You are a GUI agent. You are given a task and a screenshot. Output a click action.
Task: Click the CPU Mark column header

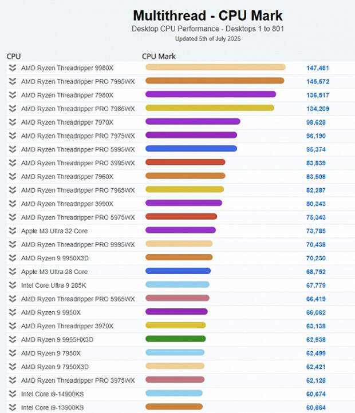[x=159, y=57]
